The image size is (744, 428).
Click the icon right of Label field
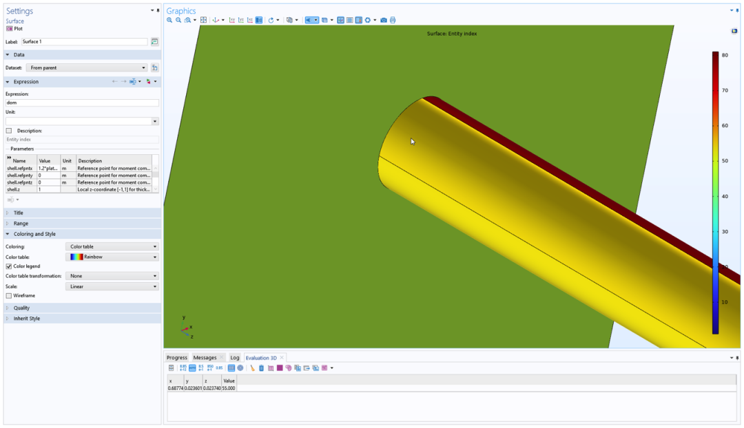155,42
